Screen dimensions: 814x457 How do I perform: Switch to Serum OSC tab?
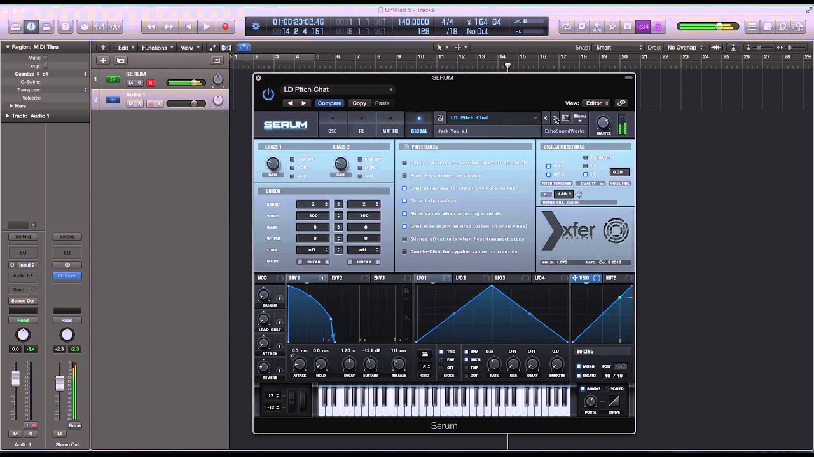coord(332,124)
